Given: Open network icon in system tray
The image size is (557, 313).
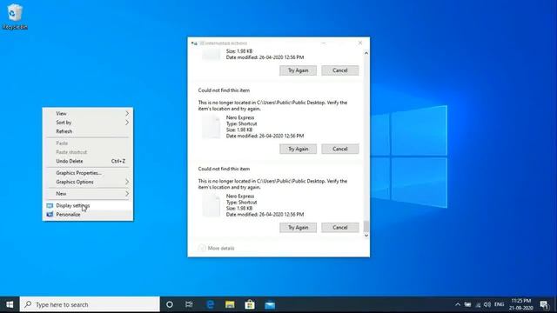Looking at the screenshot, I should 478,305.
